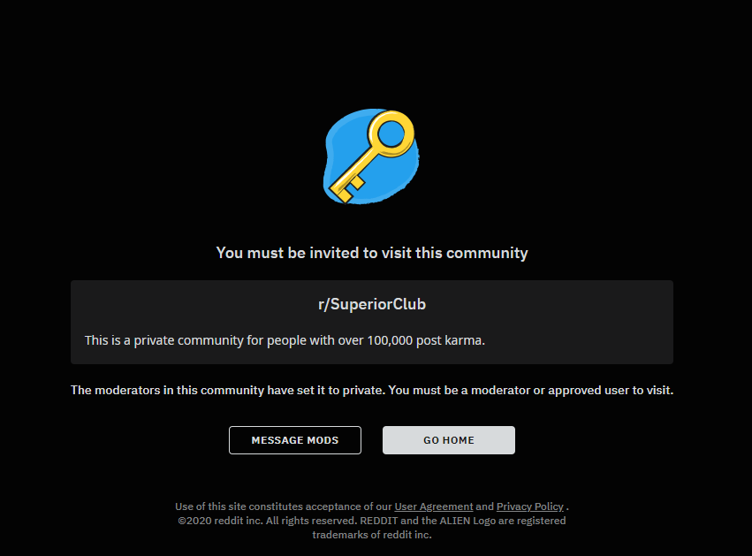Click 'Use of this site constitutes' footer text
This screenshot has height=556, width=752.
point(239,506)
